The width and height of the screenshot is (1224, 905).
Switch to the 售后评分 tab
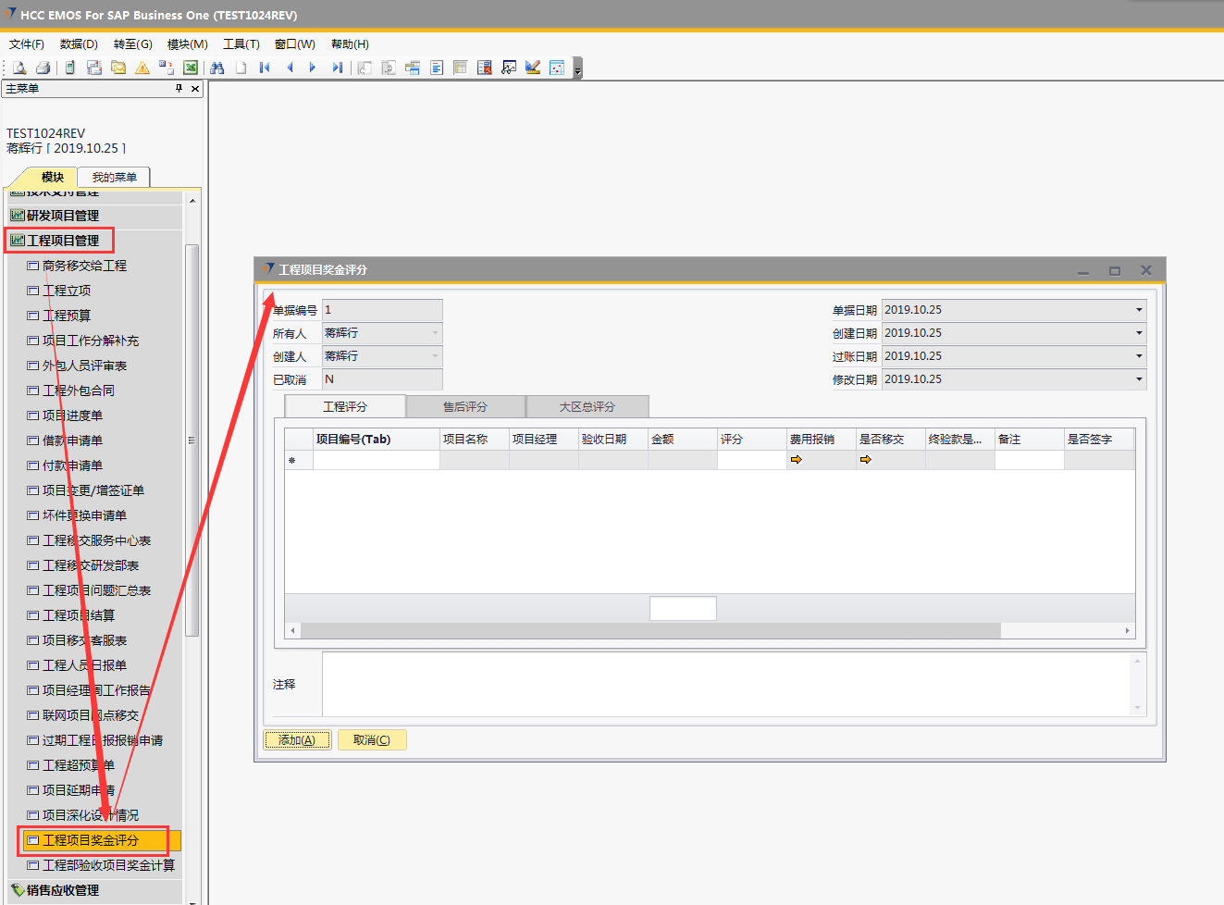pos(465,407)
